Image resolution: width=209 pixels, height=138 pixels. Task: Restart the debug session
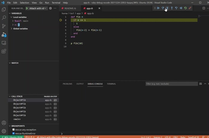(x=185, y=8)
